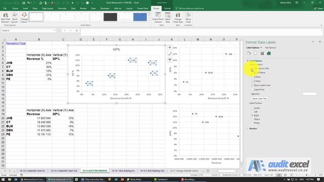
Task: Tick the Legend key checkbox
Action: [252, 89]
